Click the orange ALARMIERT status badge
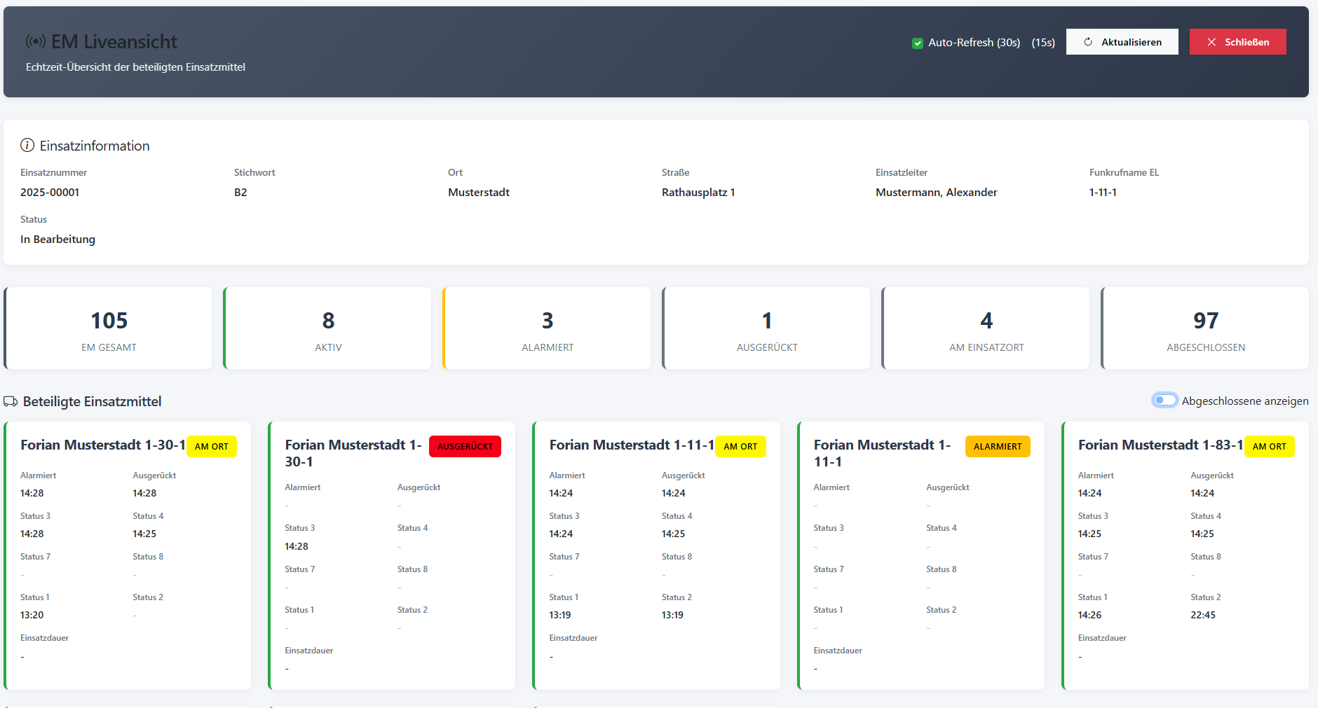Screen dimensions: 1318x708 998,447
